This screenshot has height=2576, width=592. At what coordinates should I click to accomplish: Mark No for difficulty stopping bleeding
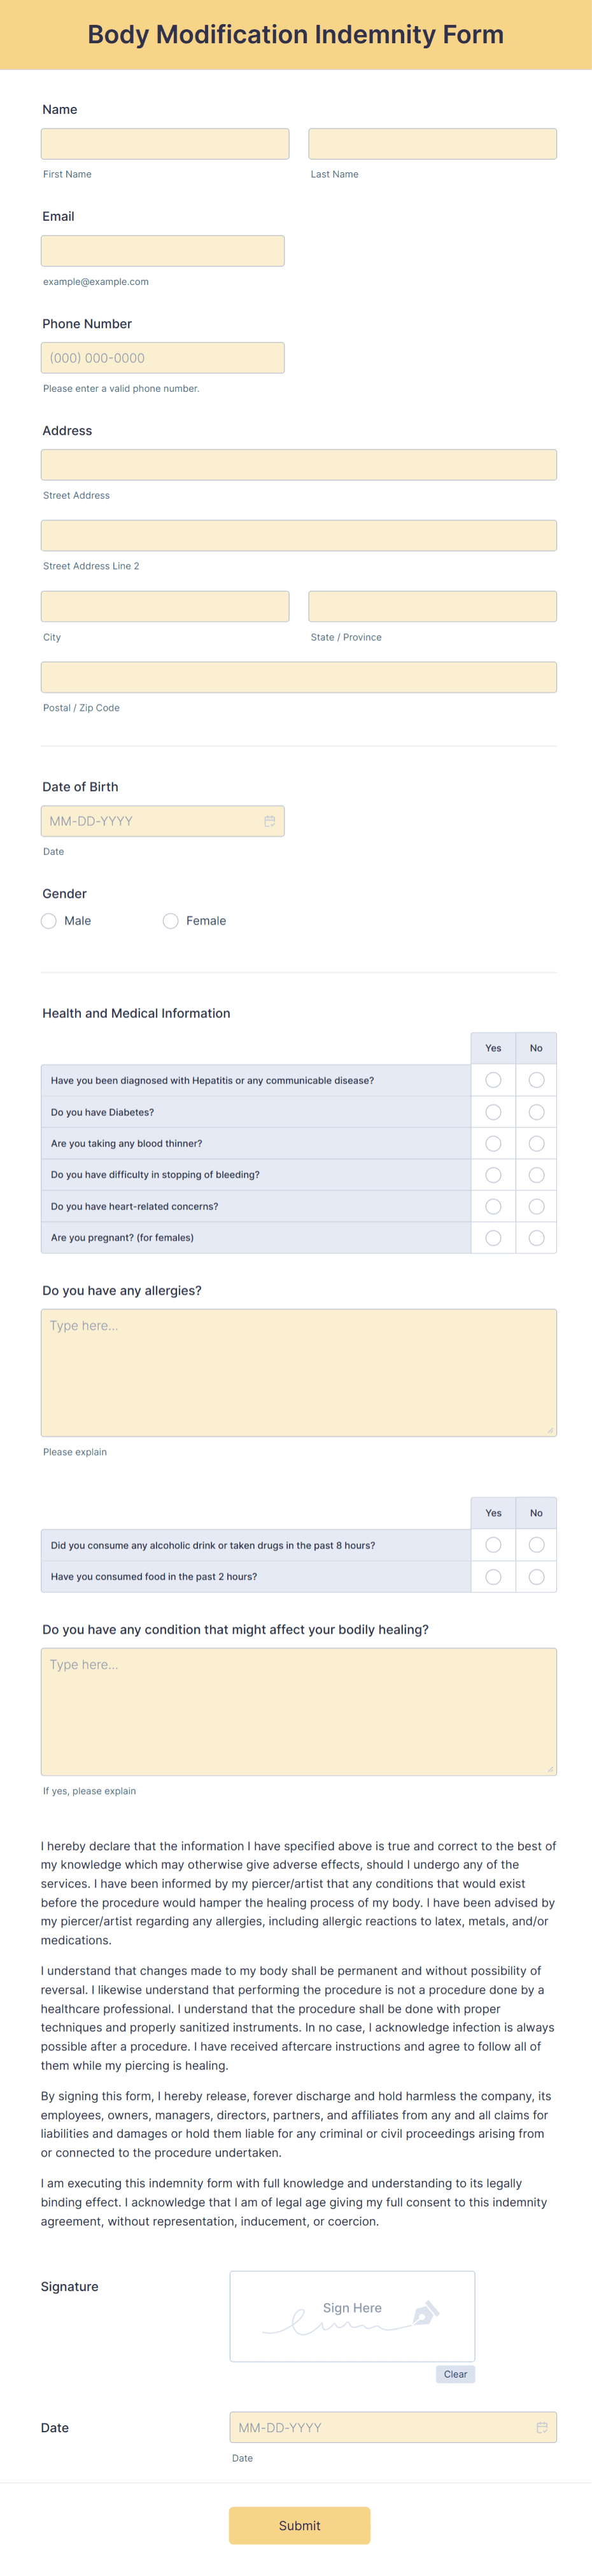(x=536, y=1174)
